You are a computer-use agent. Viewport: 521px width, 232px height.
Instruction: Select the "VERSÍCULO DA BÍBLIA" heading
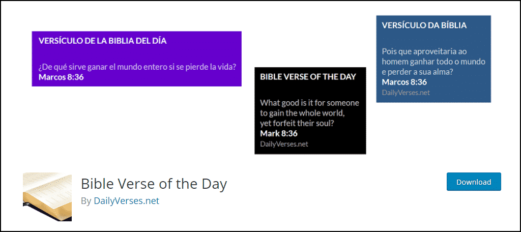424,25
